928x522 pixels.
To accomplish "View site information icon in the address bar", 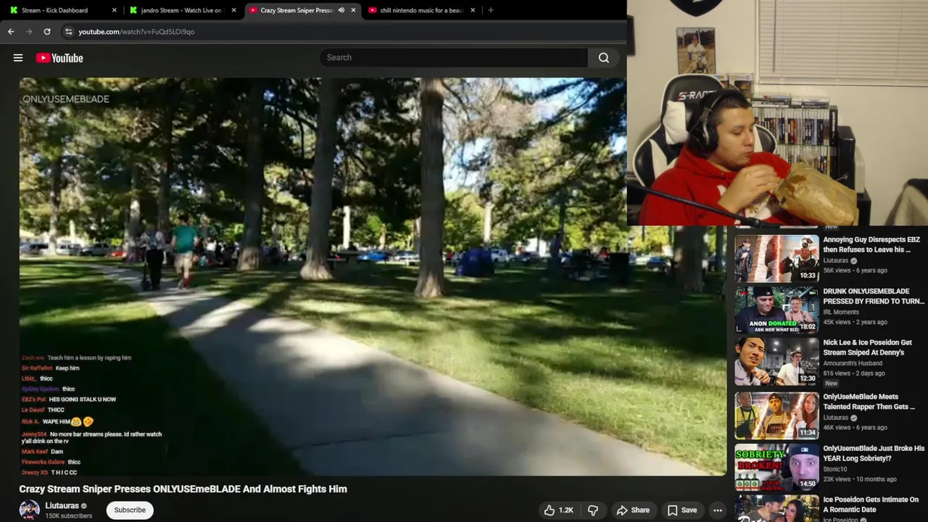I will 68,31.
